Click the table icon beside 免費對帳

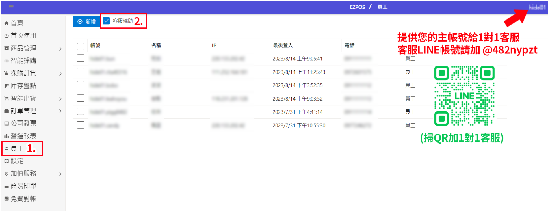[x=6, y=199]
